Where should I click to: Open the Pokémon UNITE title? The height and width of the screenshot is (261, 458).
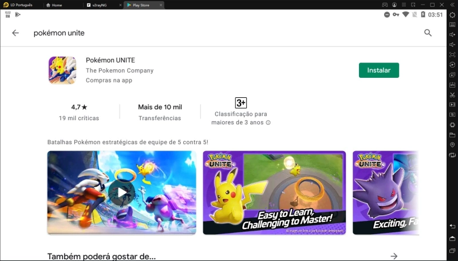110,60
